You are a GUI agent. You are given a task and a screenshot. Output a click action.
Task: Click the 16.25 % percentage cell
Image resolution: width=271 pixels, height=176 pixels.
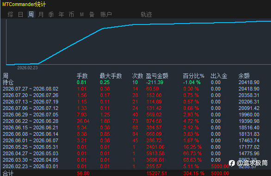pos(192,147)
